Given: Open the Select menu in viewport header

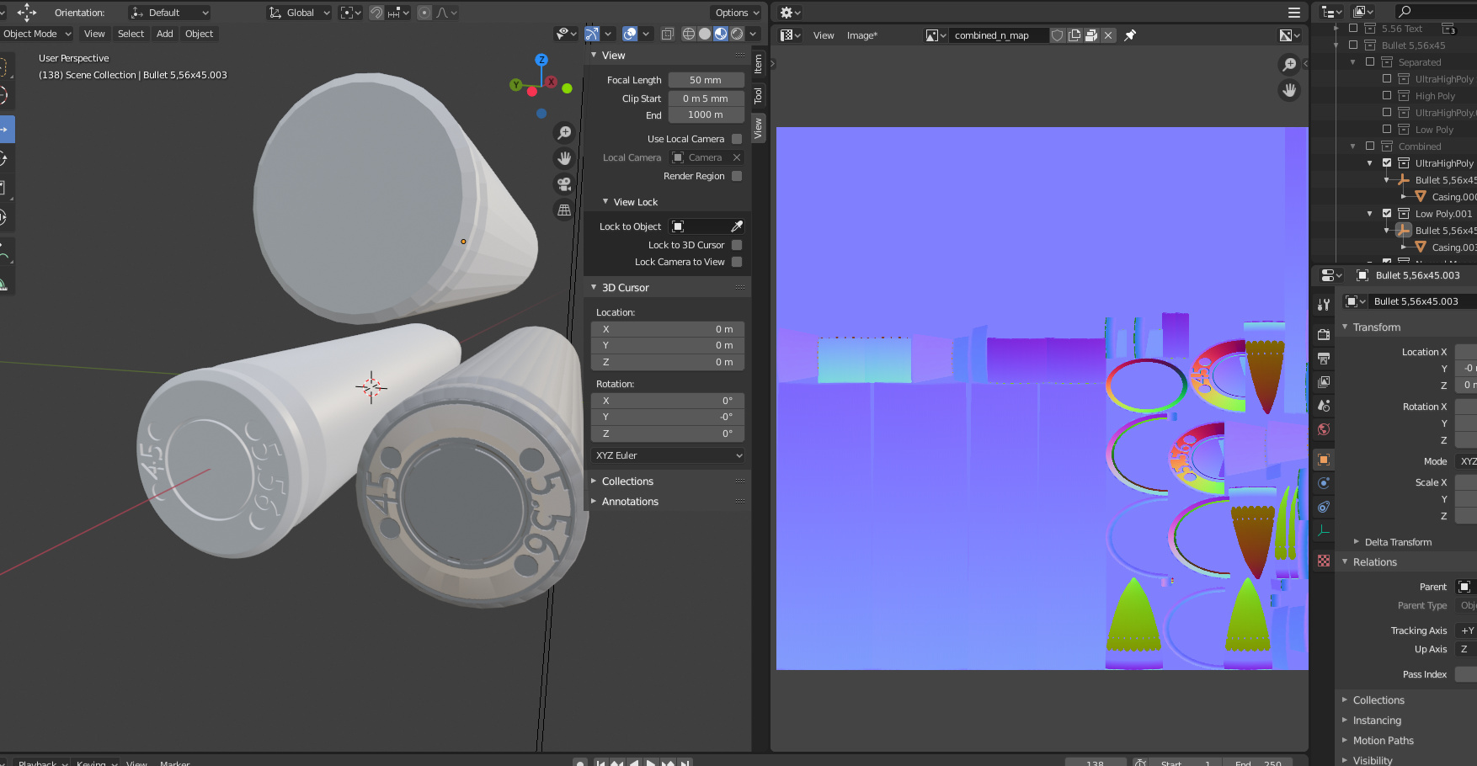Looking at the screenshot, I should [x=131, y=34].
